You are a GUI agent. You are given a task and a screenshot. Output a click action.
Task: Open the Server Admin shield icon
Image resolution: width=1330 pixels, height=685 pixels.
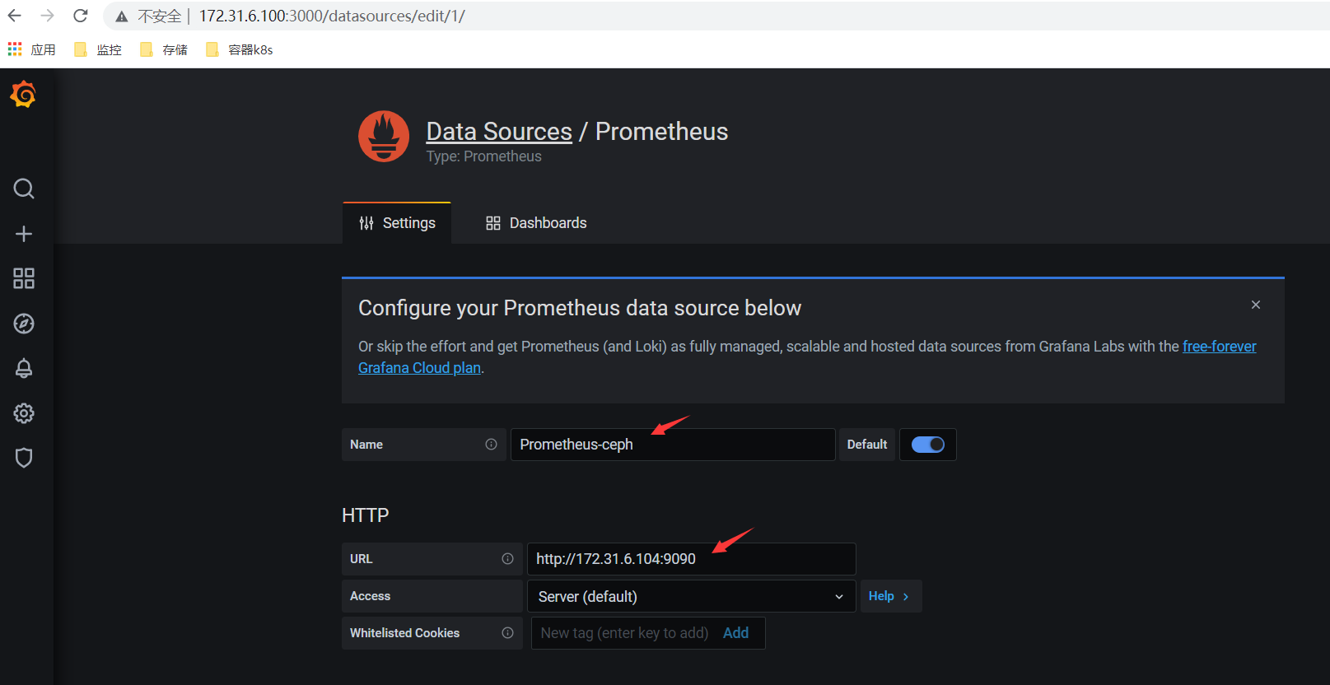point(24,458)
